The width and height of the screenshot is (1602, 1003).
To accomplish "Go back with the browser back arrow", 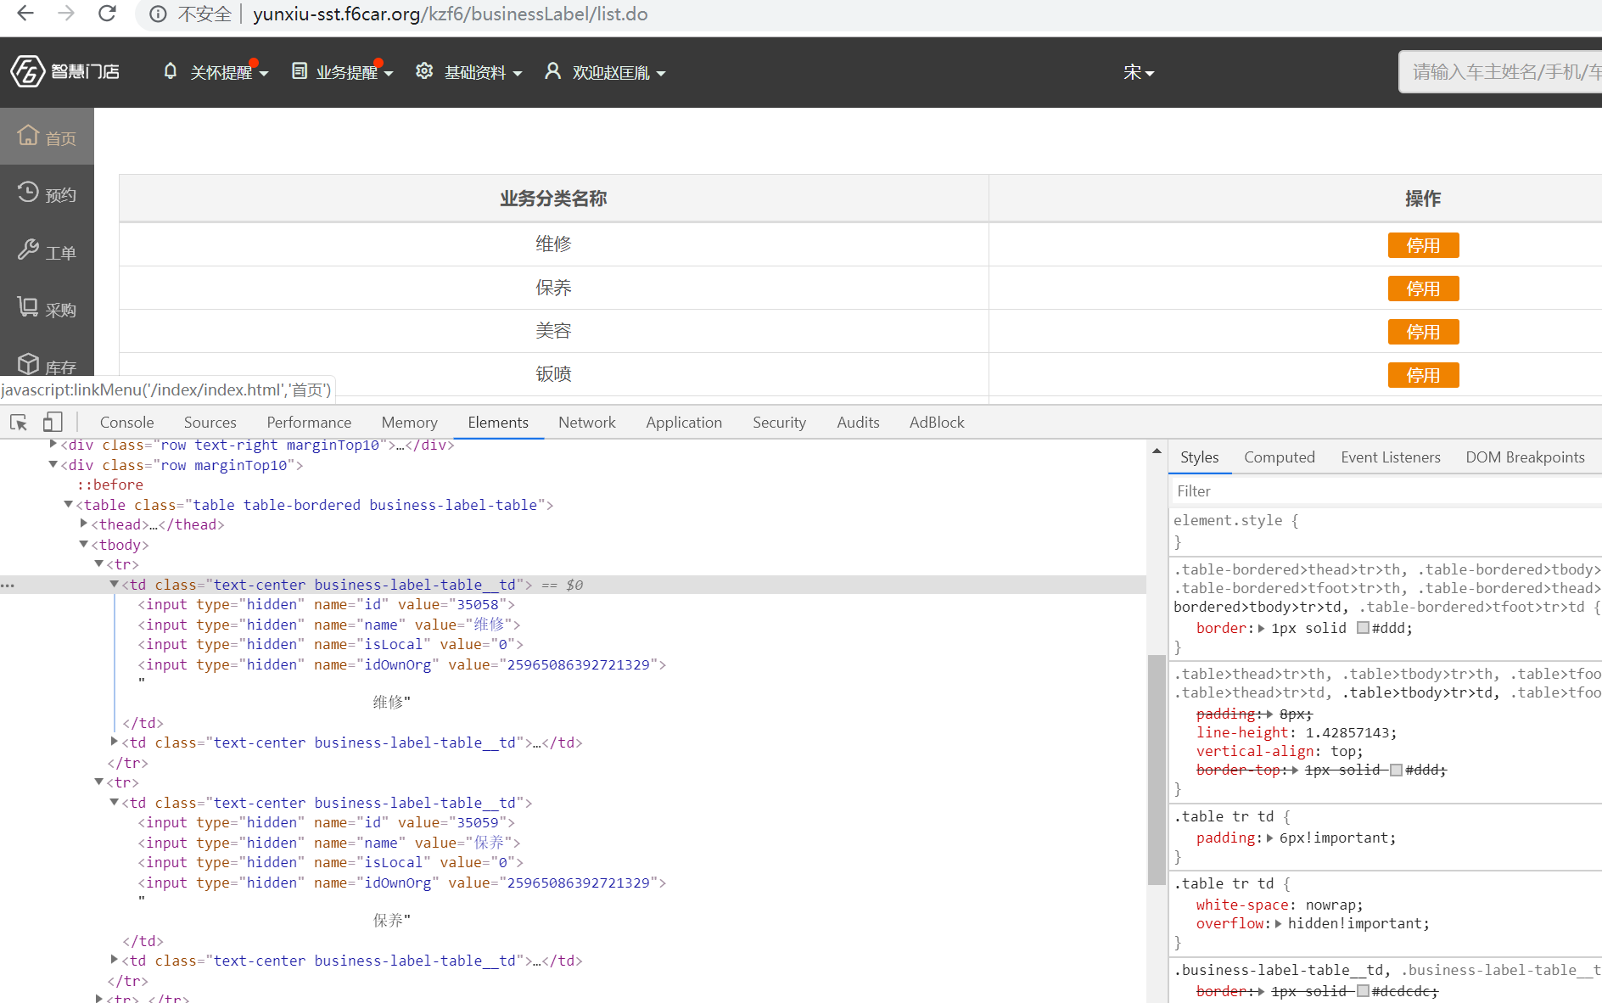I will 25,14.
